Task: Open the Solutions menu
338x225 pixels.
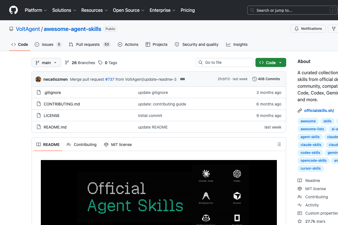Action: tap(64, 10)
